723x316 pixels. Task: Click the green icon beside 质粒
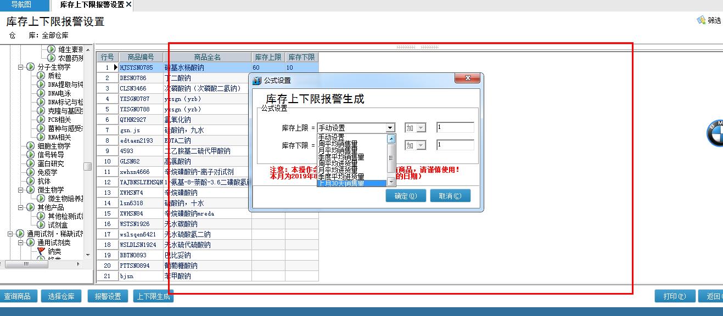(x=41, y=76)
